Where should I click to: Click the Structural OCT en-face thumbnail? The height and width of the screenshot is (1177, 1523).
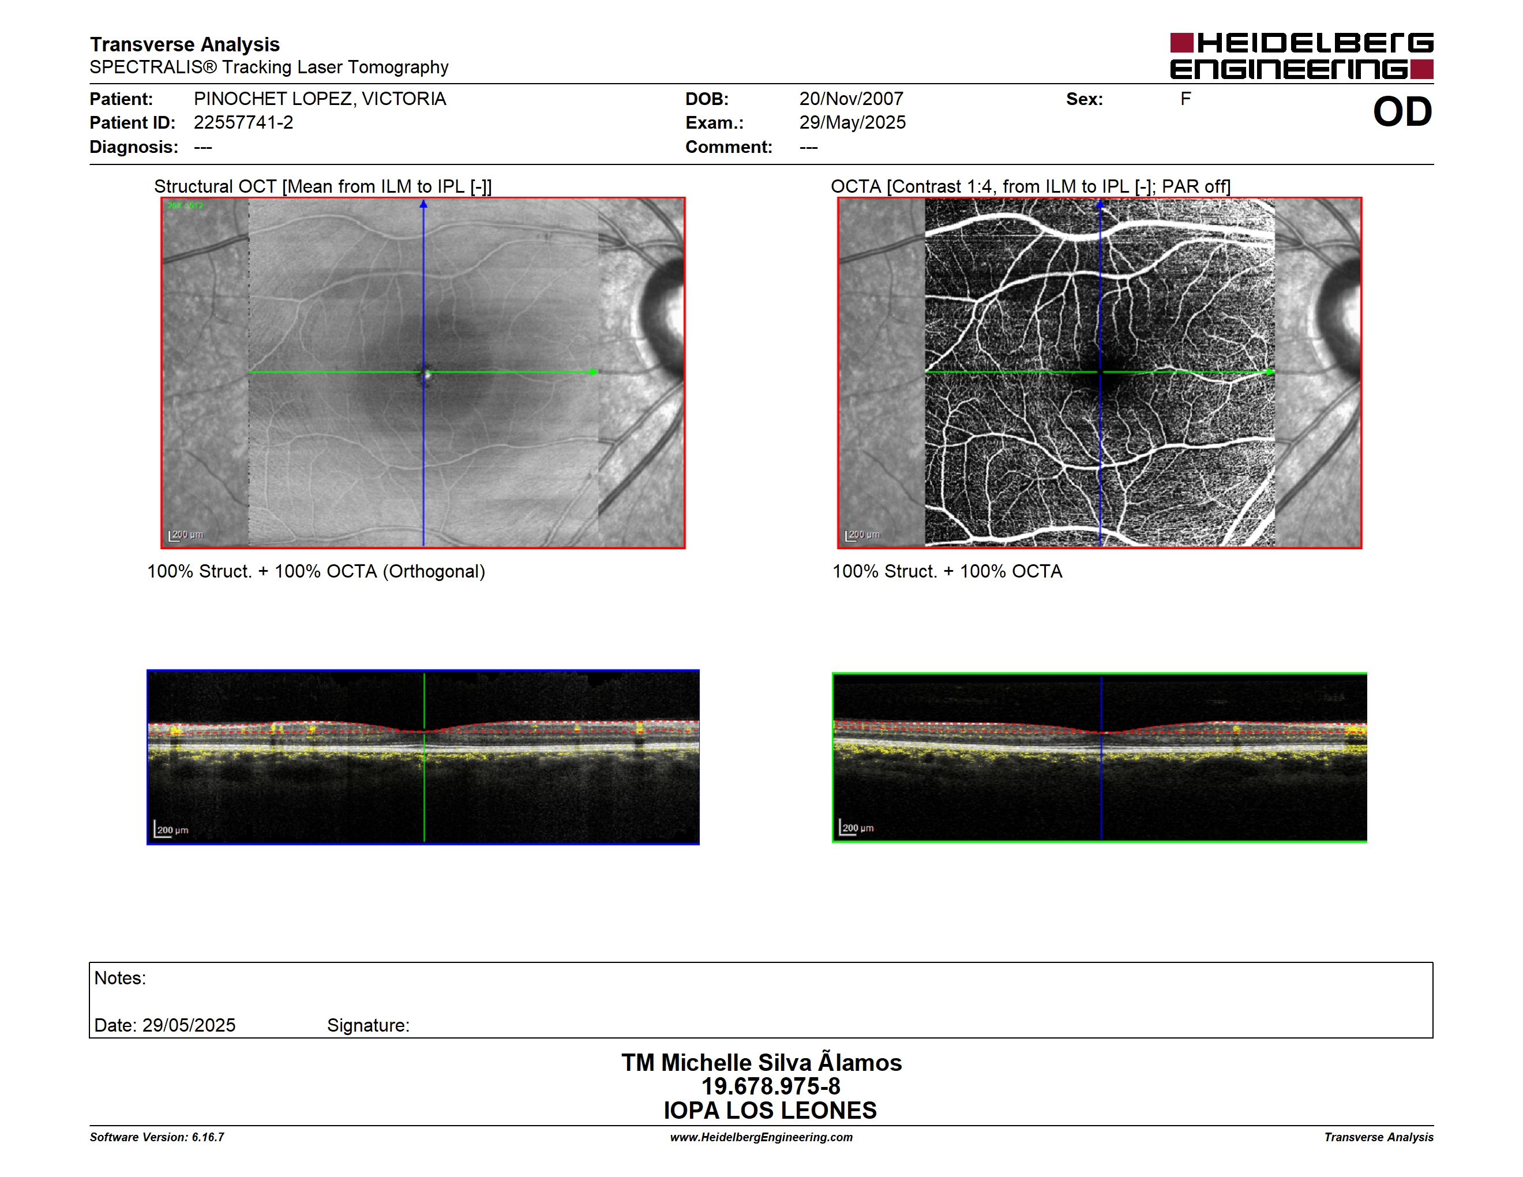pyautogui.click(x=423, y=373)
